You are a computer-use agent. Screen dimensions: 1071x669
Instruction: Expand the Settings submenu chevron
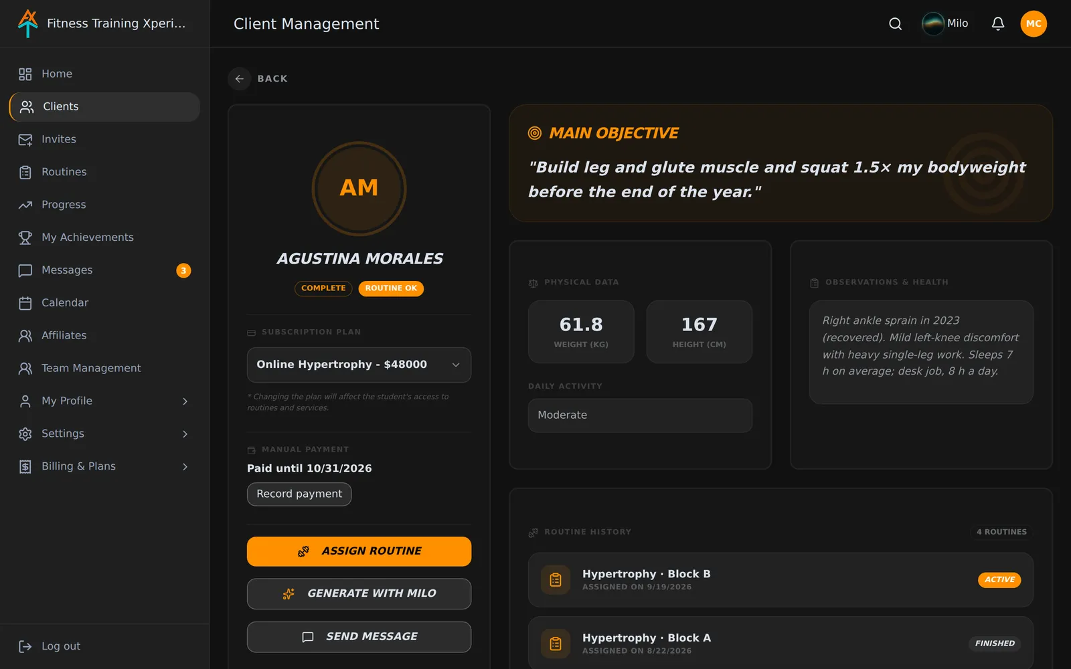coord(185,434)
